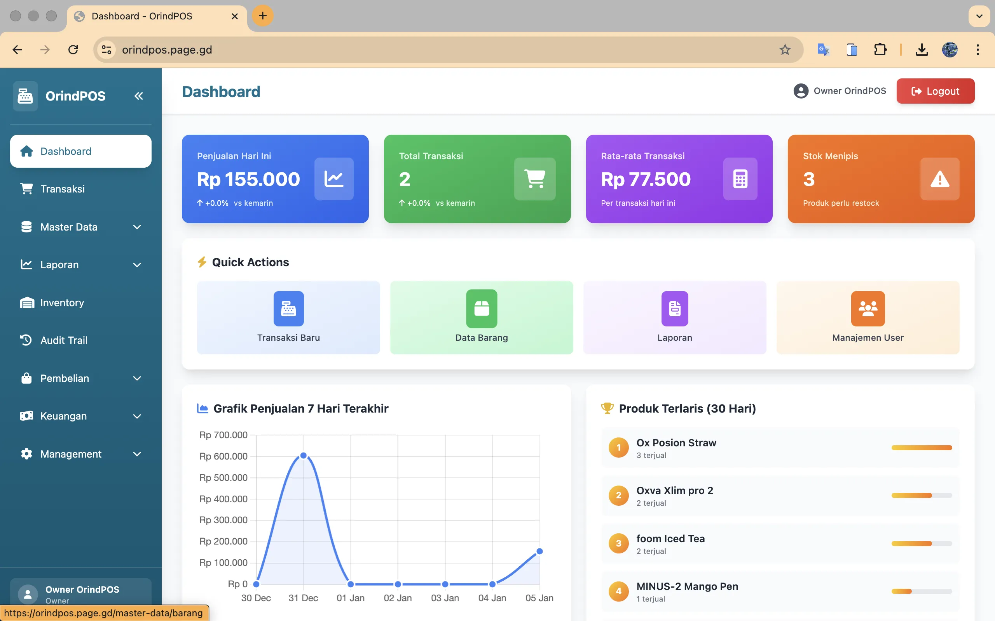
Task: Open Transaksi in the sidebar
Action: point(81,189)
